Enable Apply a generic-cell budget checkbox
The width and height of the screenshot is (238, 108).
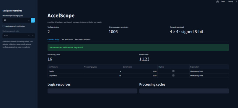(x=4, y=26)
